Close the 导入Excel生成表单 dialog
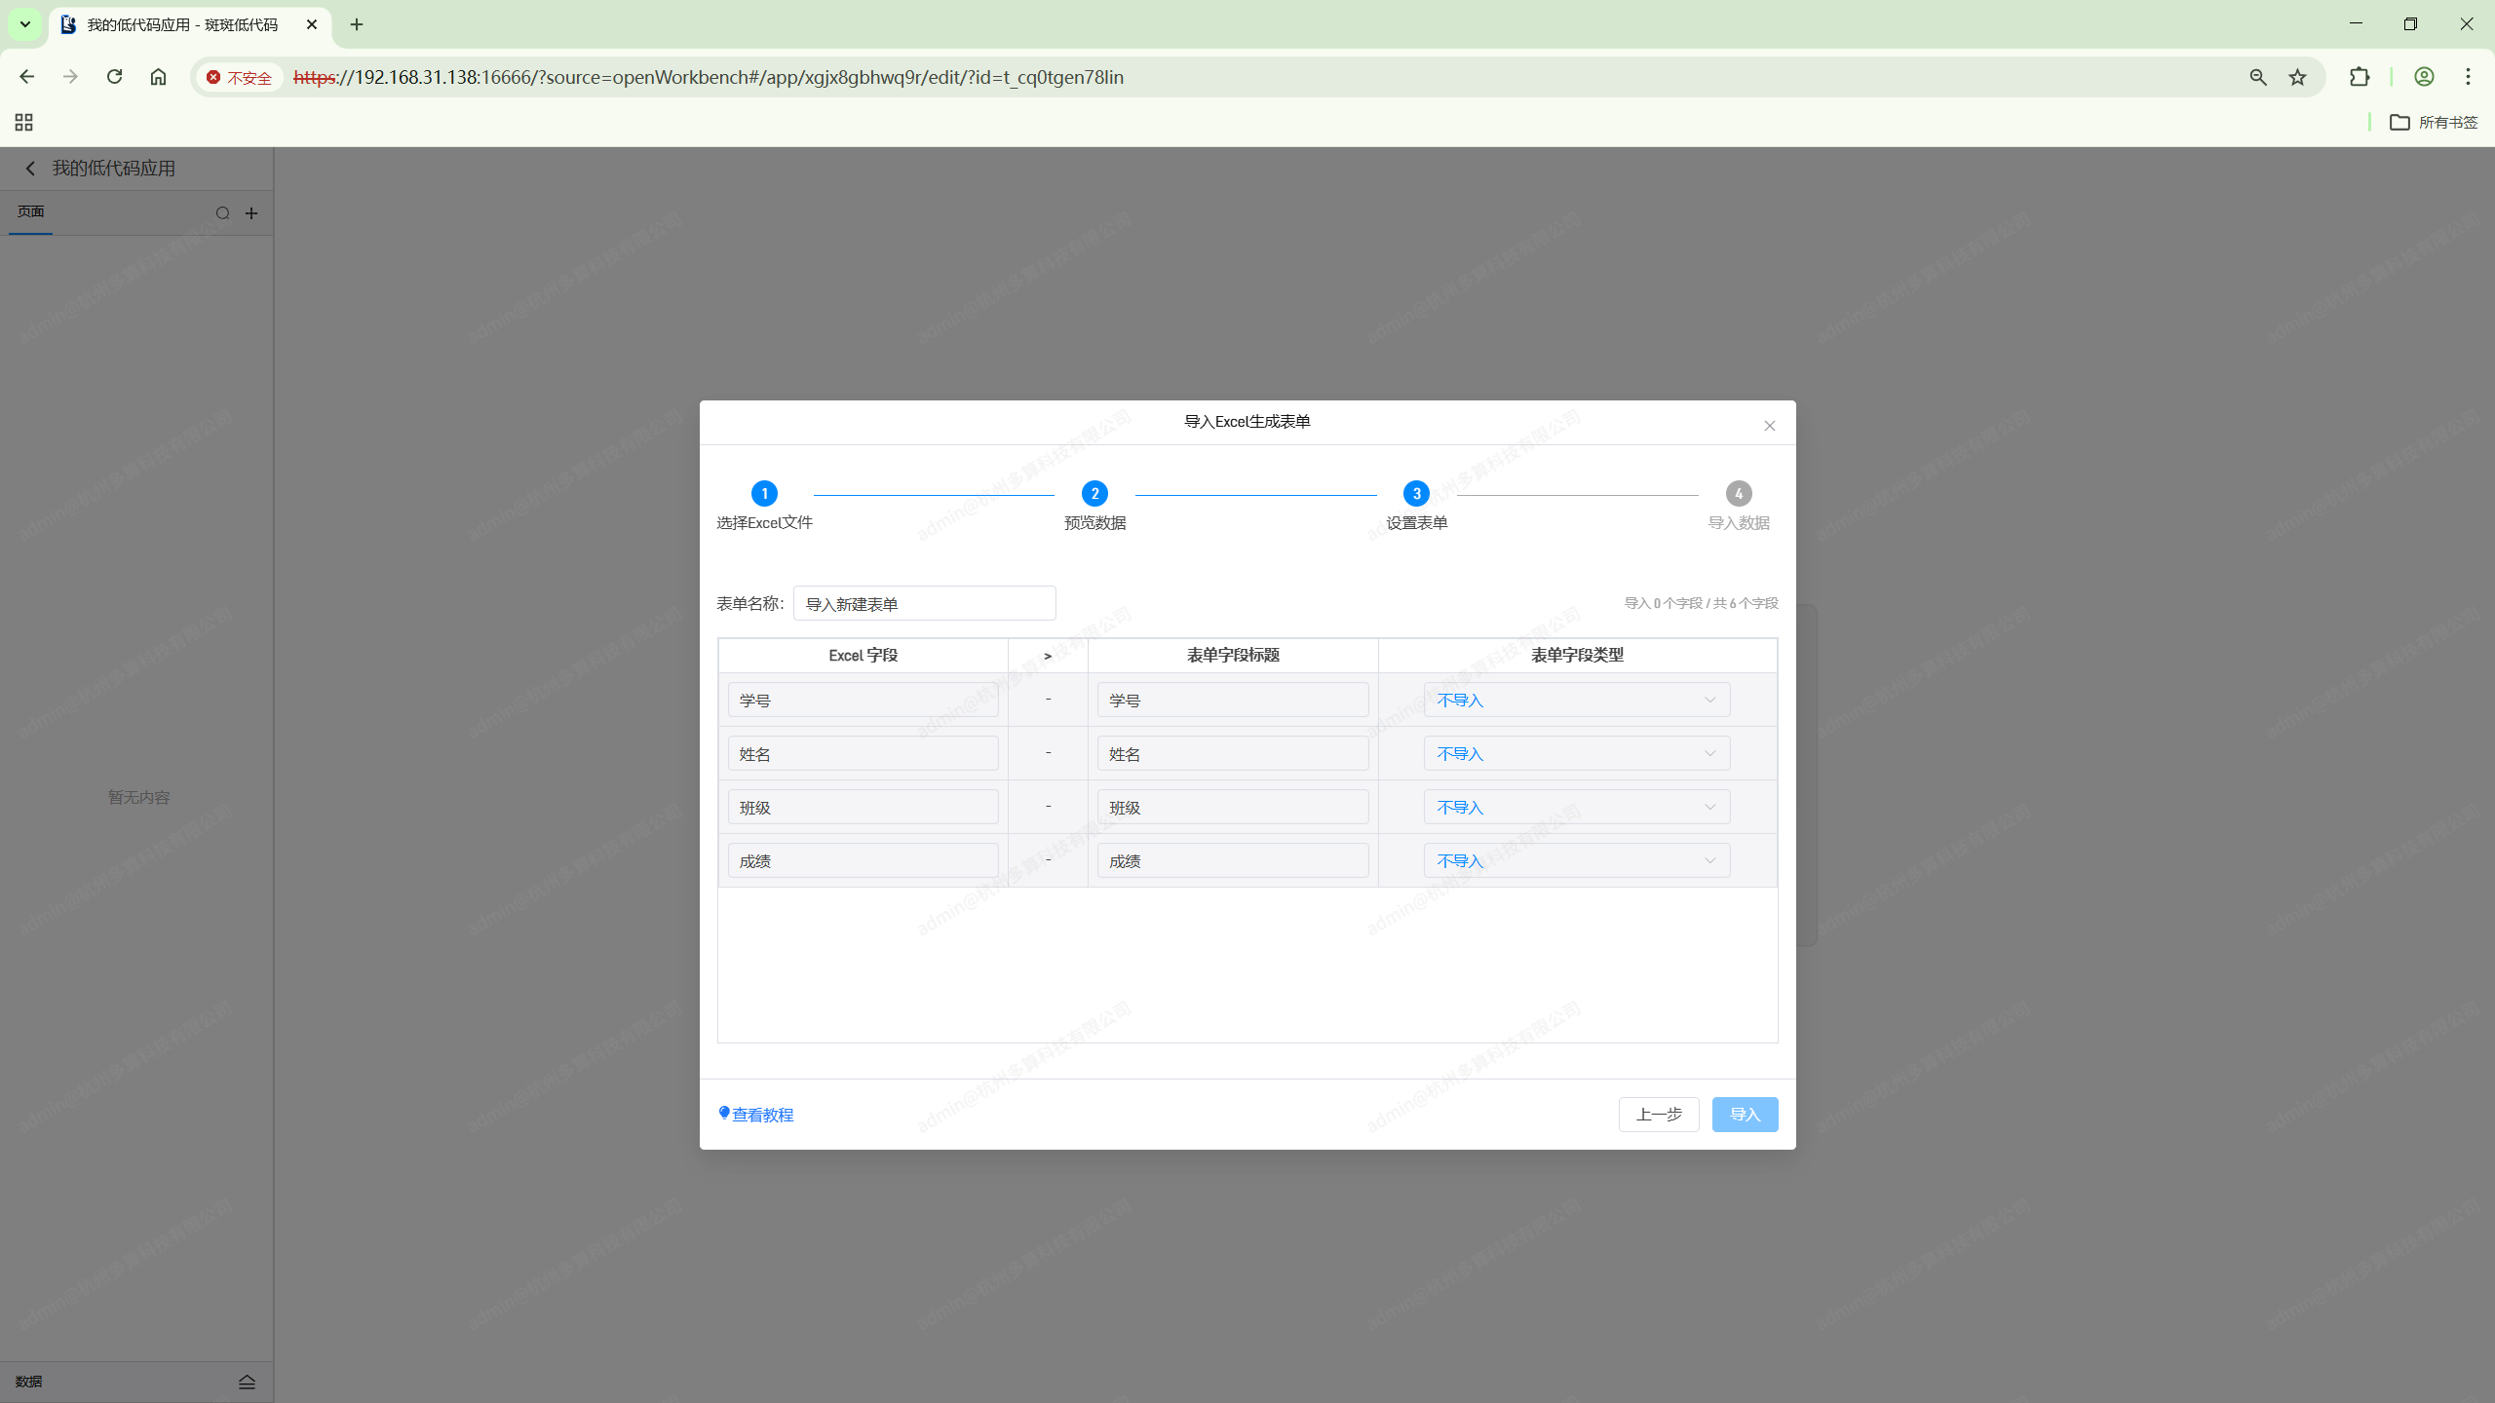The width and height of the screenshot is (2495, 1403). click(1769, 426)
